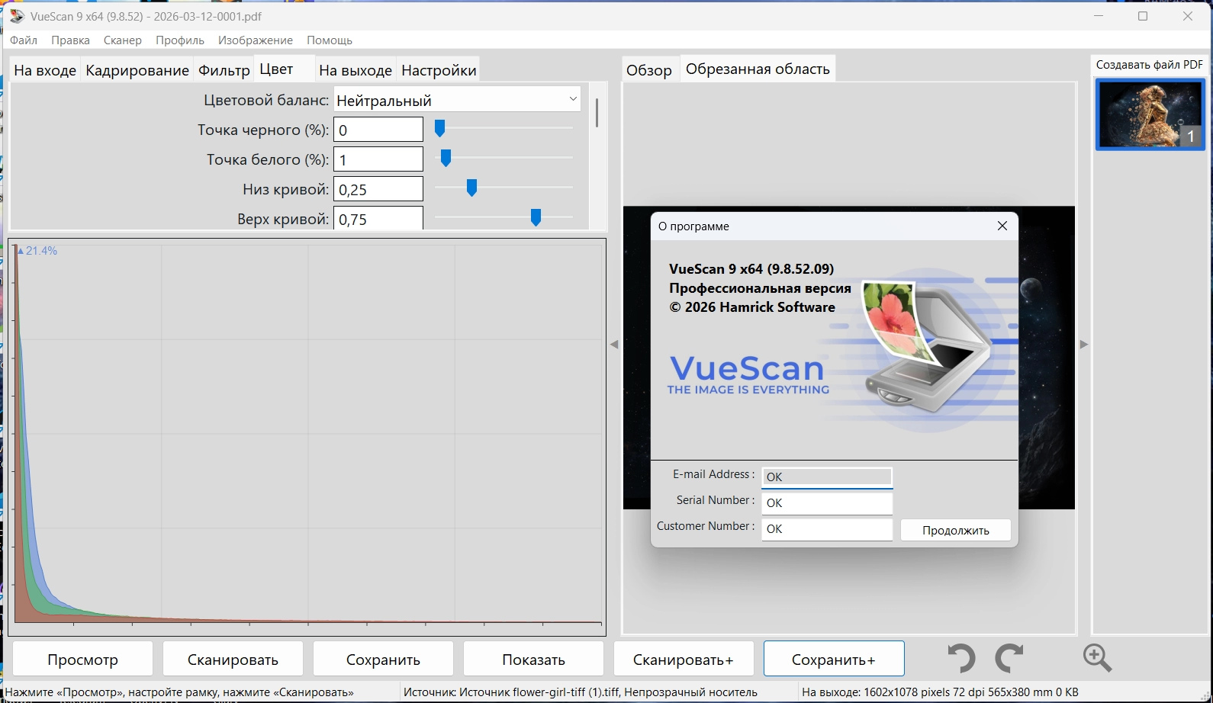Switch to the На выходе tab
The image size is (1213, 703).
pos(356,70)
